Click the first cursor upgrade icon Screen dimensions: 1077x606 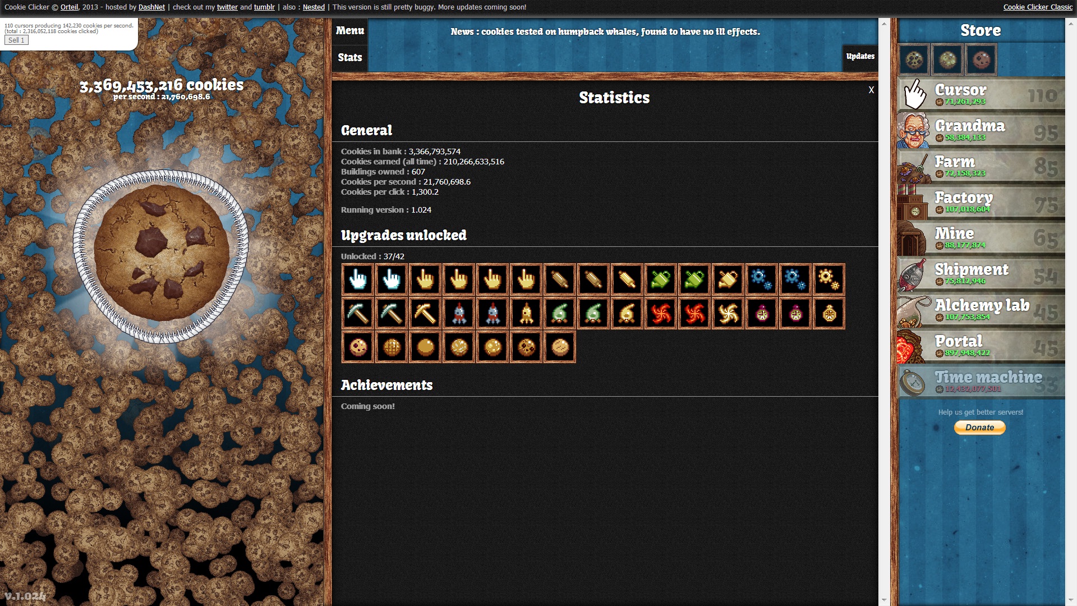pos(358,279)
